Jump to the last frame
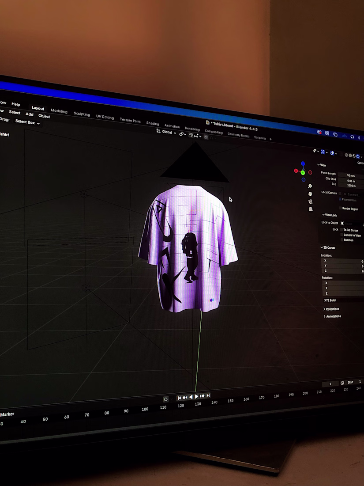 [208, 395]
